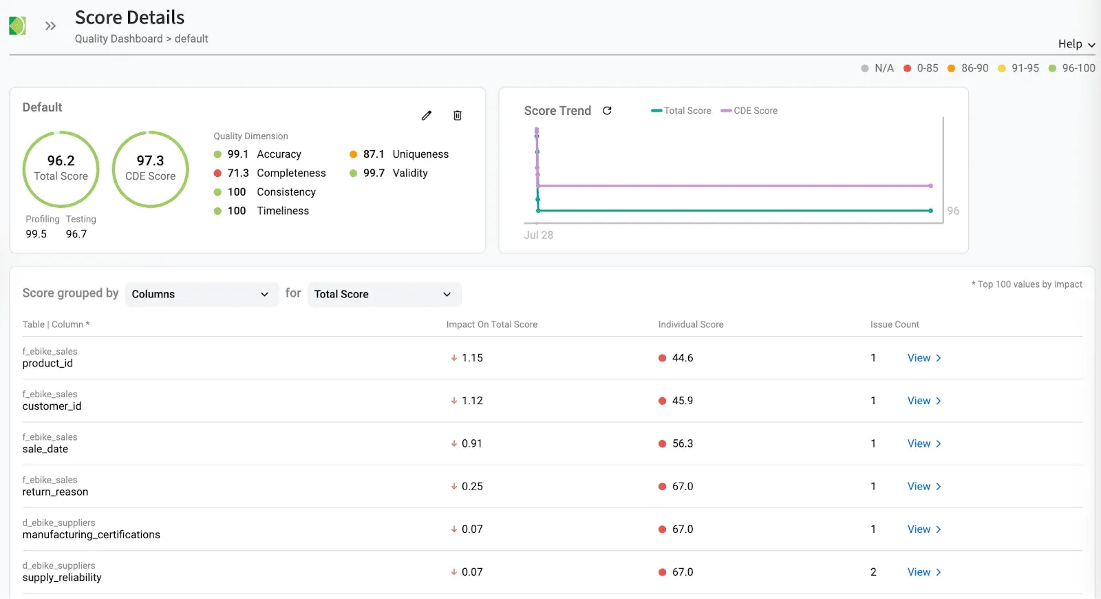
Task: Click the red score dot beside 44.6
Action: click(662, 358)
